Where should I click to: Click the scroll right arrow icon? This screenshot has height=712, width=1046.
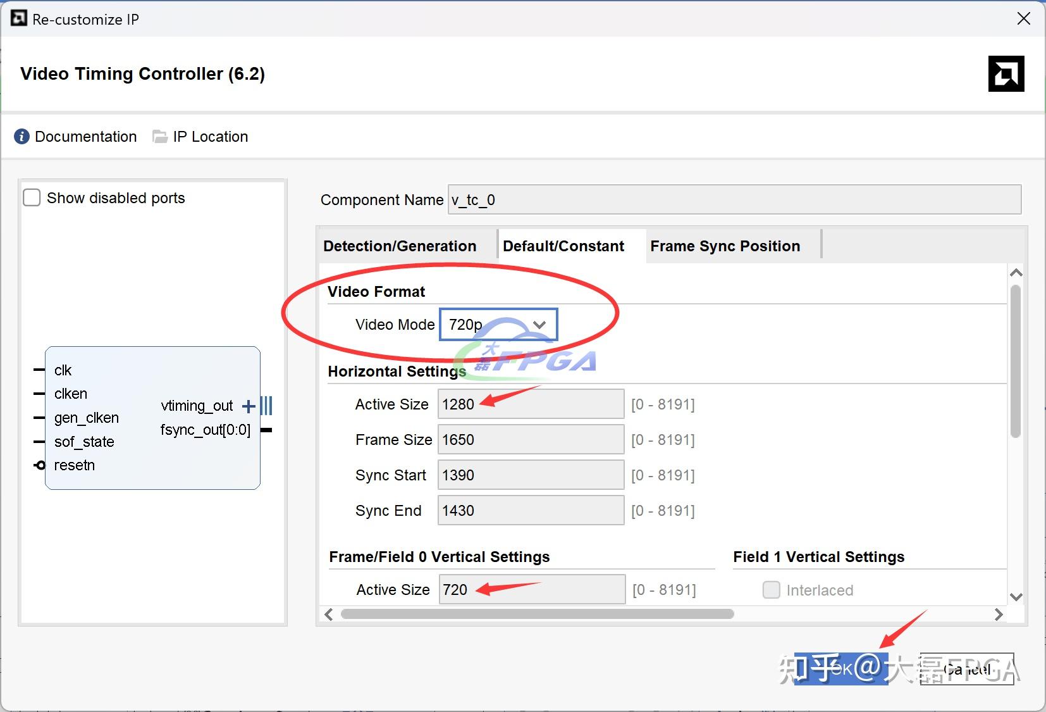pos(999,615)
